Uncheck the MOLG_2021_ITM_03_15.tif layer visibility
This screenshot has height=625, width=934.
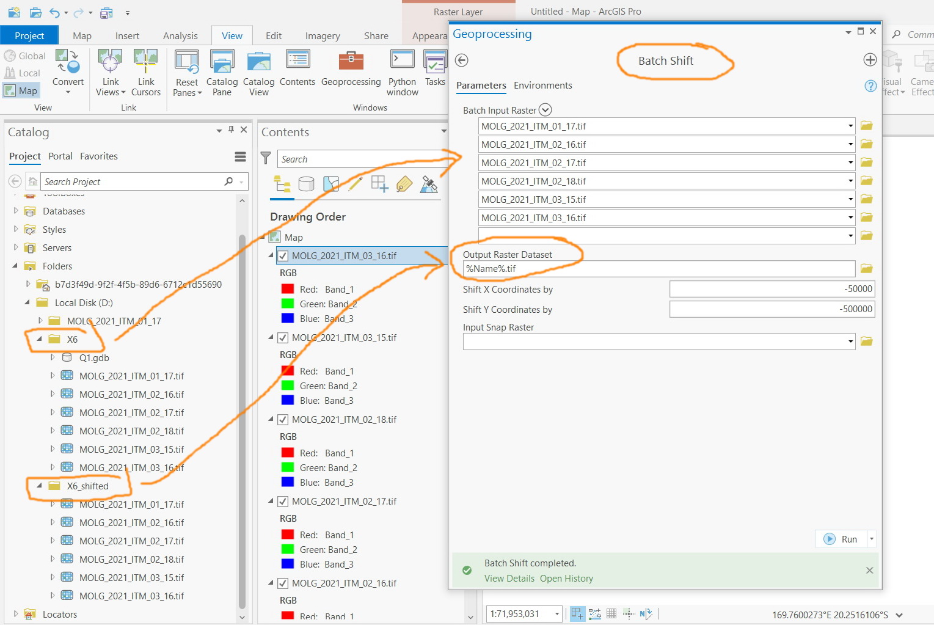(283, 338)
